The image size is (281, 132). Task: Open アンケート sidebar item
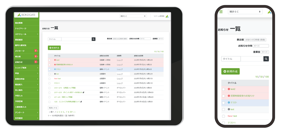(26, 113)
